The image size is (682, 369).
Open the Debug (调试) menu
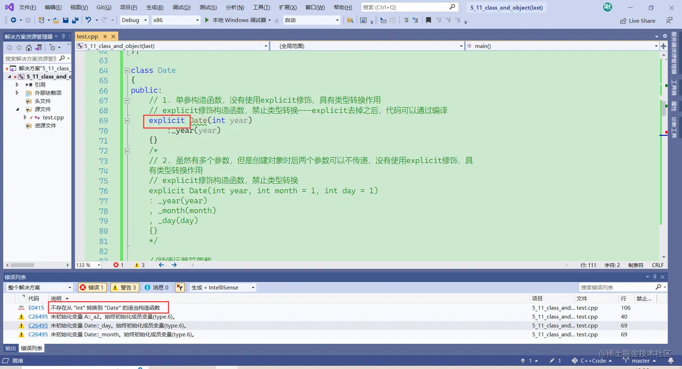coord(181,7)
